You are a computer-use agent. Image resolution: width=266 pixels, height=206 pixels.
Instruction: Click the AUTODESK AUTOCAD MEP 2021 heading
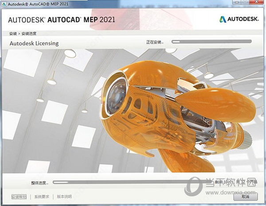(62, 20)
